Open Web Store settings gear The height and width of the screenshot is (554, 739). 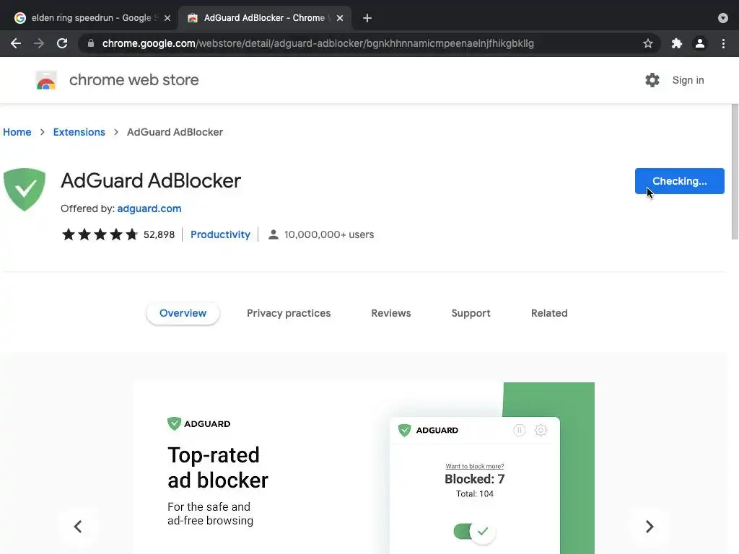click(652, 80)
